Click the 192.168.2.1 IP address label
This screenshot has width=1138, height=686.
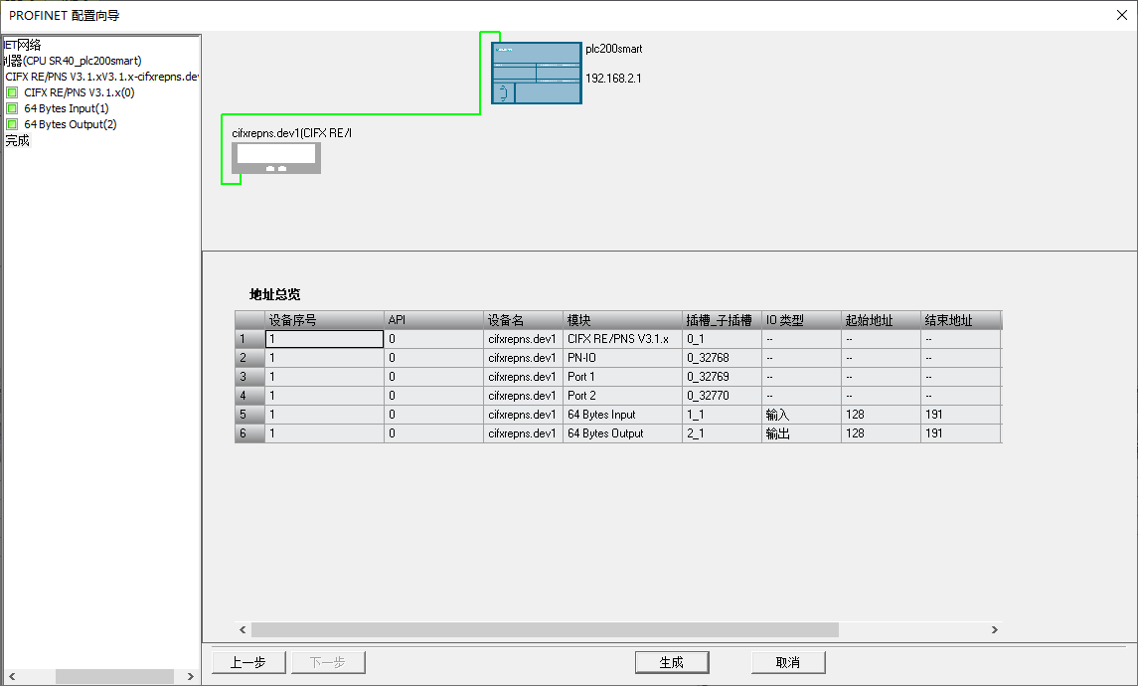coord(613,79)
